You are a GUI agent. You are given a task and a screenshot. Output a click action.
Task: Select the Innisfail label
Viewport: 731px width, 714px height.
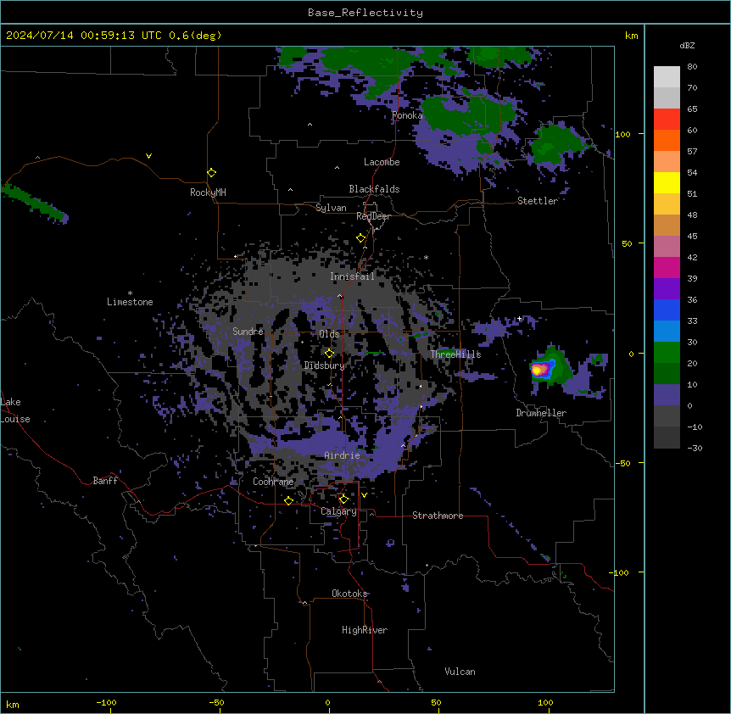tap(352, 276)
